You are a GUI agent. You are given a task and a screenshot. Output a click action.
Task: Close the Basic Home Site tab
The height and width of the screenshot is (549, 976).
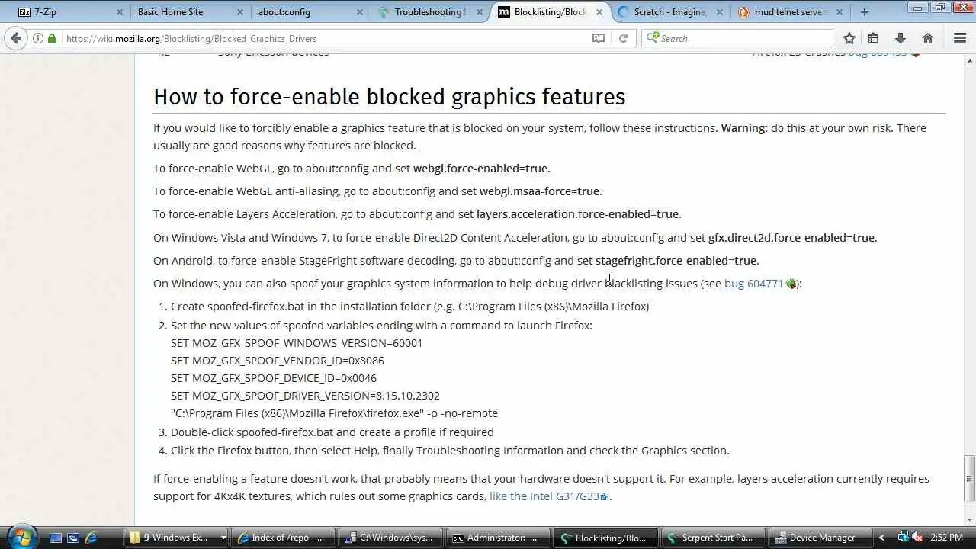[239, 12]
